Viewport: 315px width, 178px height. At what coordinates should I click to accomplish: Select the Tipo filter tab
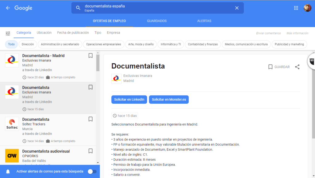(x=98, y=33)
